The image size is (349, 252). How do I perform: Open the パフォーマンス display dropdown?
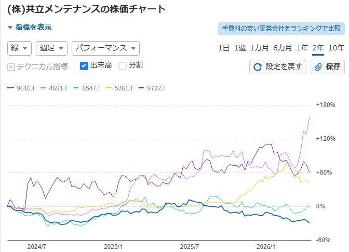pyautogui.click(x=105, y=48)
